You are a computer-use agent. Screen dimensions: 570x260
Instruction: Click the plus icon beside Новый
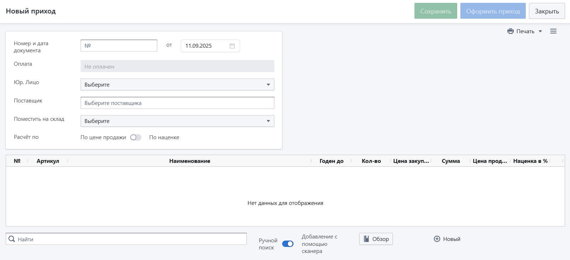pos(437,239)
